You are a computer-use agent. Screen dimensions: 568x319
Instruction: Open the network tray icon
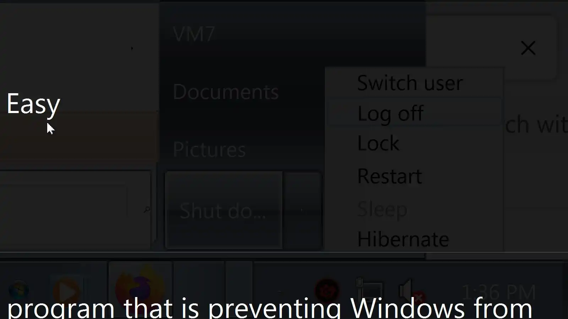pyautogui.click(x=369, y=291)
